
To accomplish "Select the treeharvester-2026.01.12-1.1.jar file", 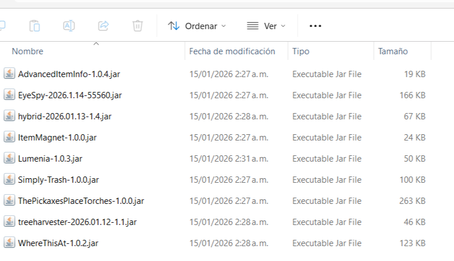I will 77,222.
